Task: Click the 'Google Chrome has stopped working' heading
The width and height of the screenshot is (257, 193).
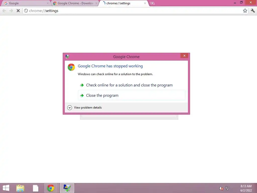Action: pyautogui.click(x=110, y=66)
